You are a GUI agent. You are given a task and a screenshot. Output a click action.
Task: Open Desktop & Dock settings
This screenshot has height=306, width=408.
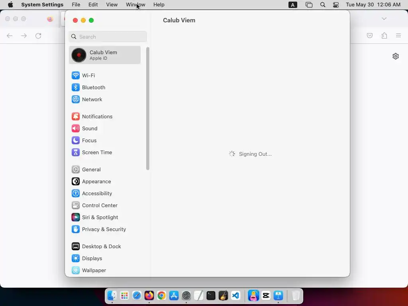pyautogui.click(x=105, y=247)
